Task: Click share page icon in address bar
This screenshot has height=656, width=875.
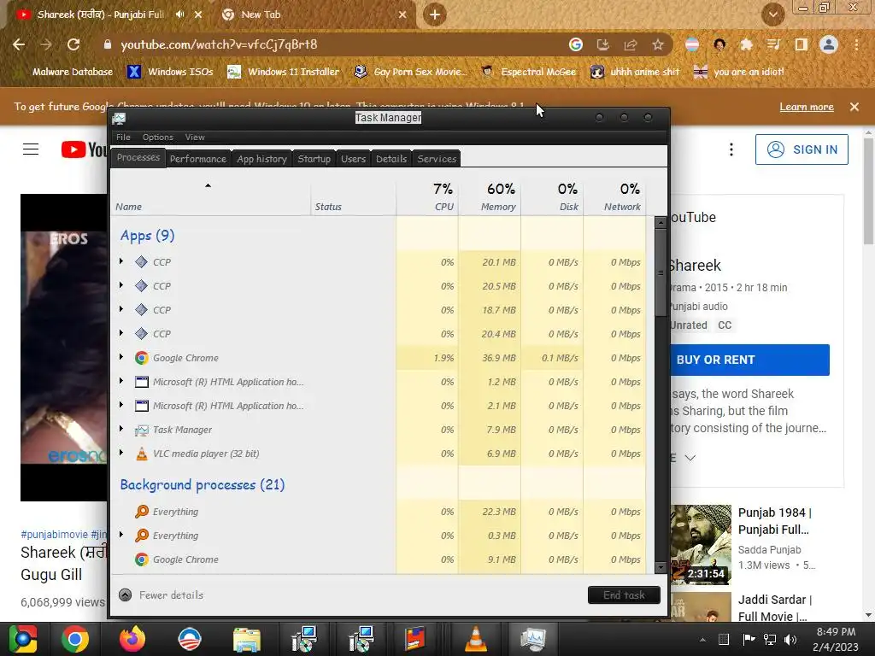Action: tap(631, 44)
